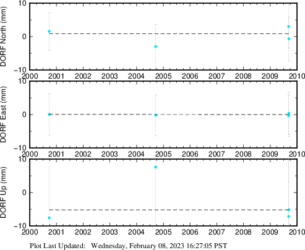Select the late-2000 point near -7.5 in Up plot
The height and width of the screenshot is (250, 305).
49,218
